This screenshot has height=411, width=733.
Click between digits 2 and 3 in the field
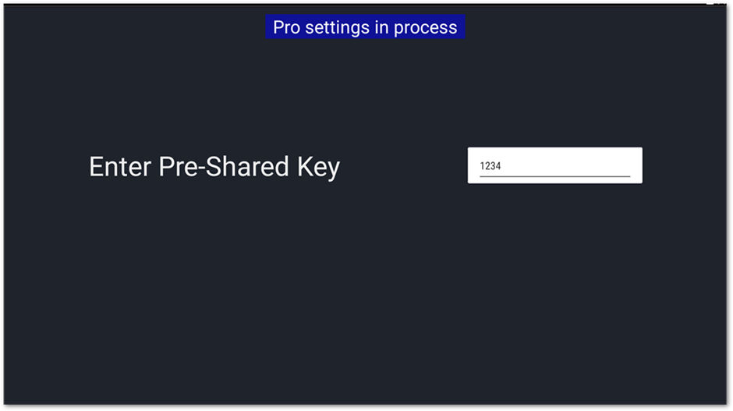(x=490, y=166)
